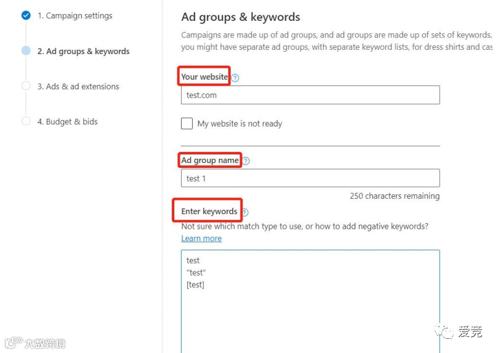This screenshot has width=498, height=353.
Task: Select the "2. Ad groups & keywords" step label
Action: (83, 52)
